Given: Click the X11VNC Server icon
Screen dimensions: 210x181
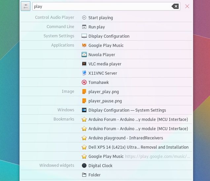Looking at the screenshot, I should tap(84, 73).
